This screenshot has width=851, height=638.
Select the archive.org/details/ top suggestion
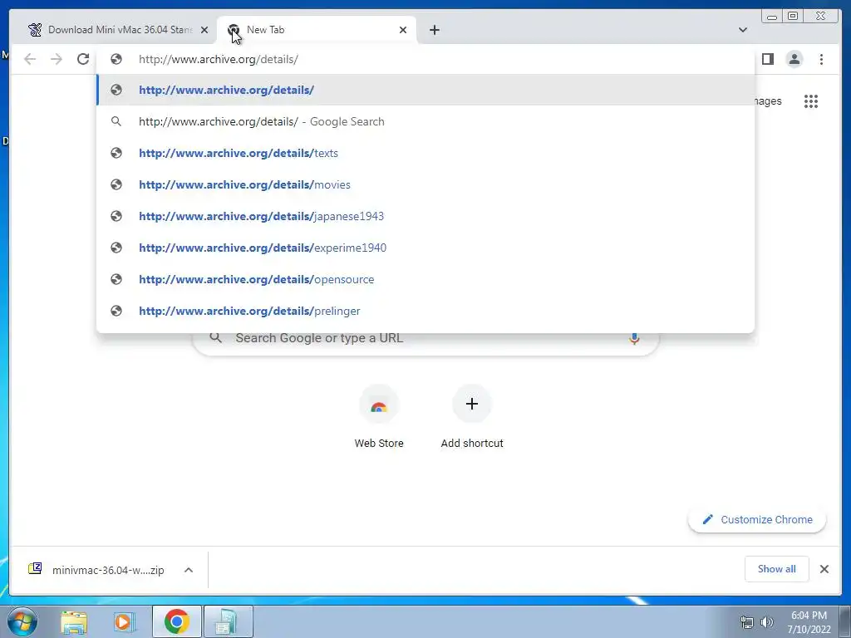point(426,90)
